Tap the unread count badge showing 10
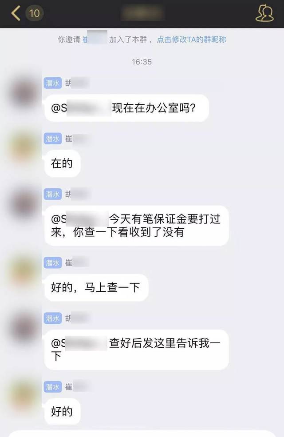 35,13
